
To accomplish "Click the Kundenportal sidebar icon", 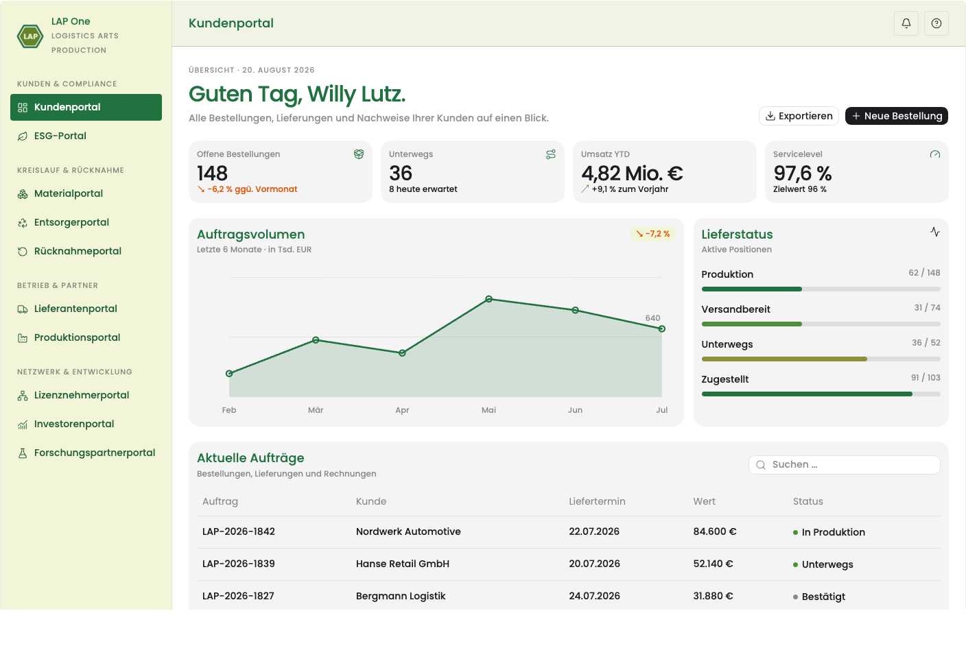I will 23,108.
